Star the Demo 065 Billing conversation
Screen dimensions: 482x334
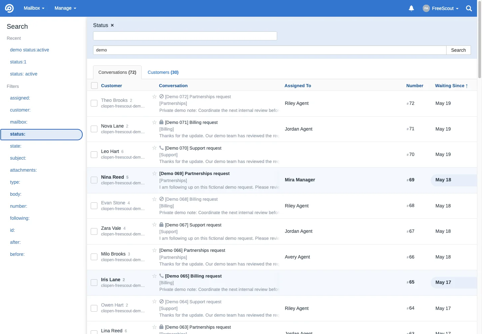[x=154, y=276]
